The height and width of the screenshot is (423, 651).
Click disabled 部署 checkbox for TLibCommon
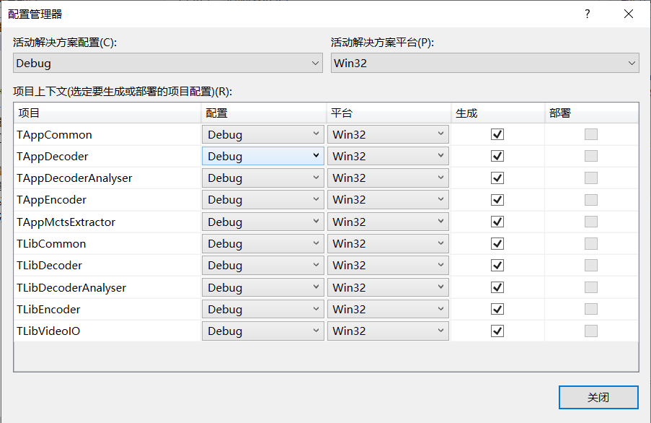tap(590, 243)
